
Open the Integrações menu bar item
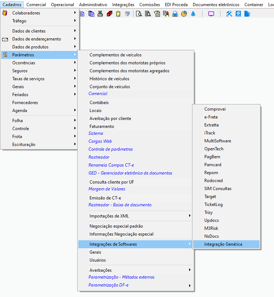tap(123, 5)
